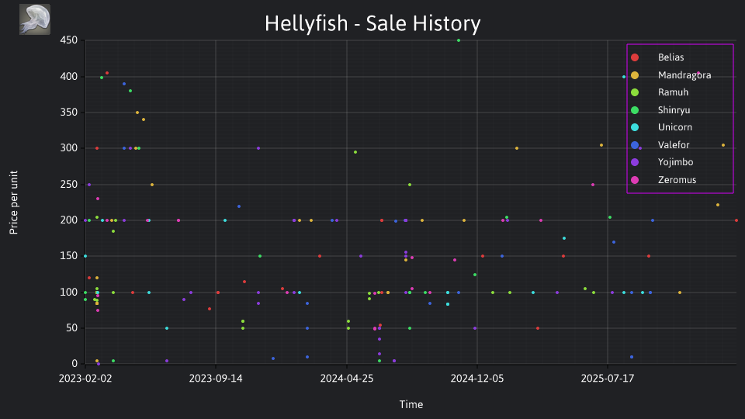Select the Yojimbo legend label
Viewport: 745px width, 419px height.
tap(676, 162)
